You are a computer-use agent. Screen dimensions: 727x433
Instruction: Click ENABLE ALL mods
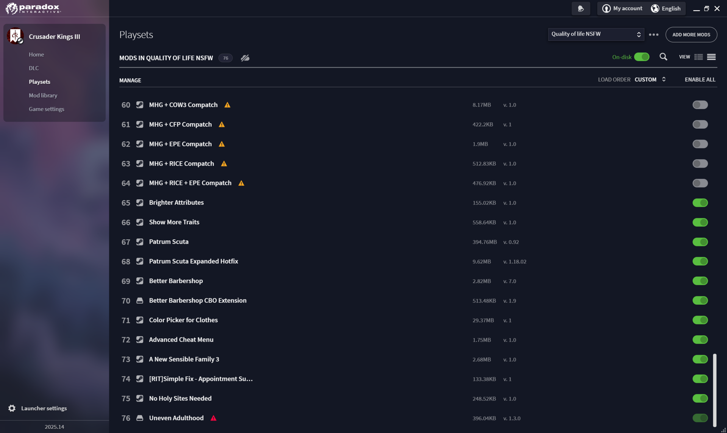[700, 79]
